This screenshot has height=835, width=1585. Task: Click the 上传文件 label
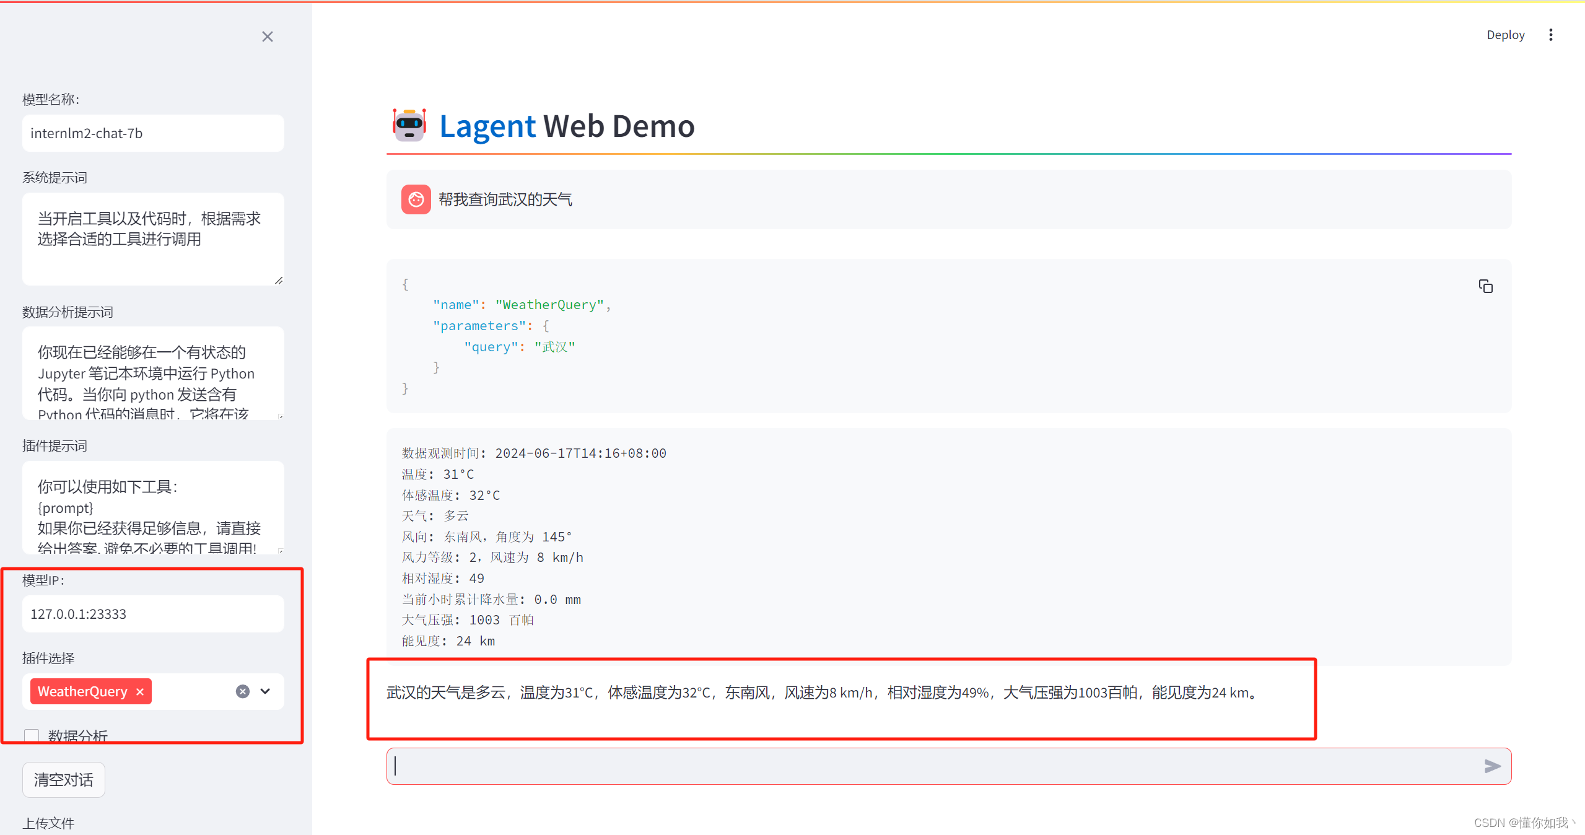pyautogui.click(x=48, y=823)
